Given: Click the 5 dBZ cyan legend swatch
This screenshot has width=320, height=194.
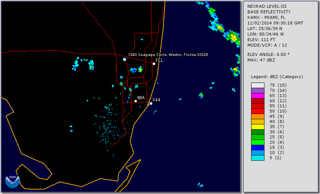Looking at the screenshot, I should coord(258,158).
